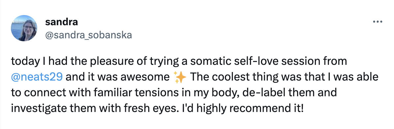Open the @neats29 mention link
The height and width of the screenshot is (129, 394).
(37, 77)
